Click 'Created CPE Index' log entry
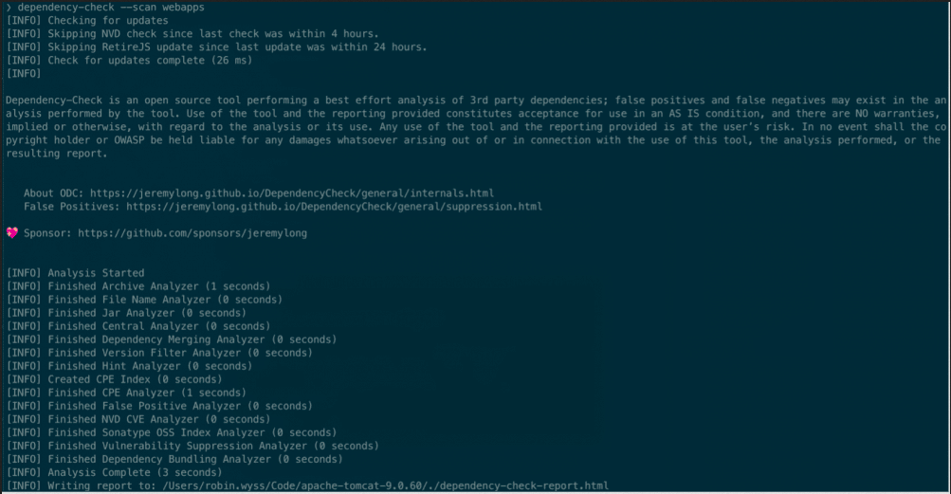The image size is (951, 494). click(x=114, y=379)
